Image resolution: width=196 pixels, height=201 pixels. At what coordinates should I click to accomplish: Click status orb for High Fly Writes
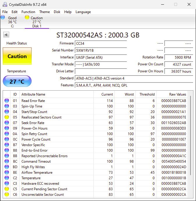point(7,167)
